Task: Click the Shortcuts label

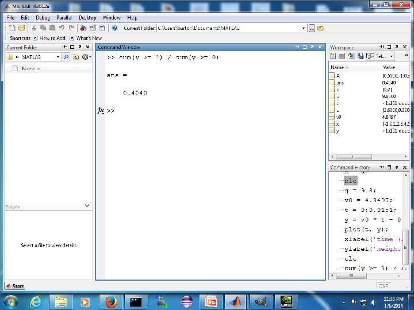Action: 20,38
